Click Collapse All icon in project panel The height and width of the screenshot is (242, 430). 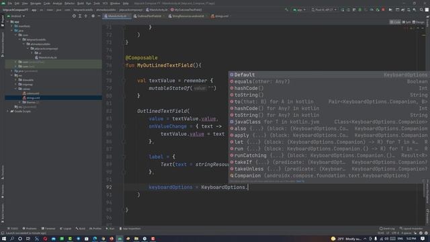tap(86, 16)
